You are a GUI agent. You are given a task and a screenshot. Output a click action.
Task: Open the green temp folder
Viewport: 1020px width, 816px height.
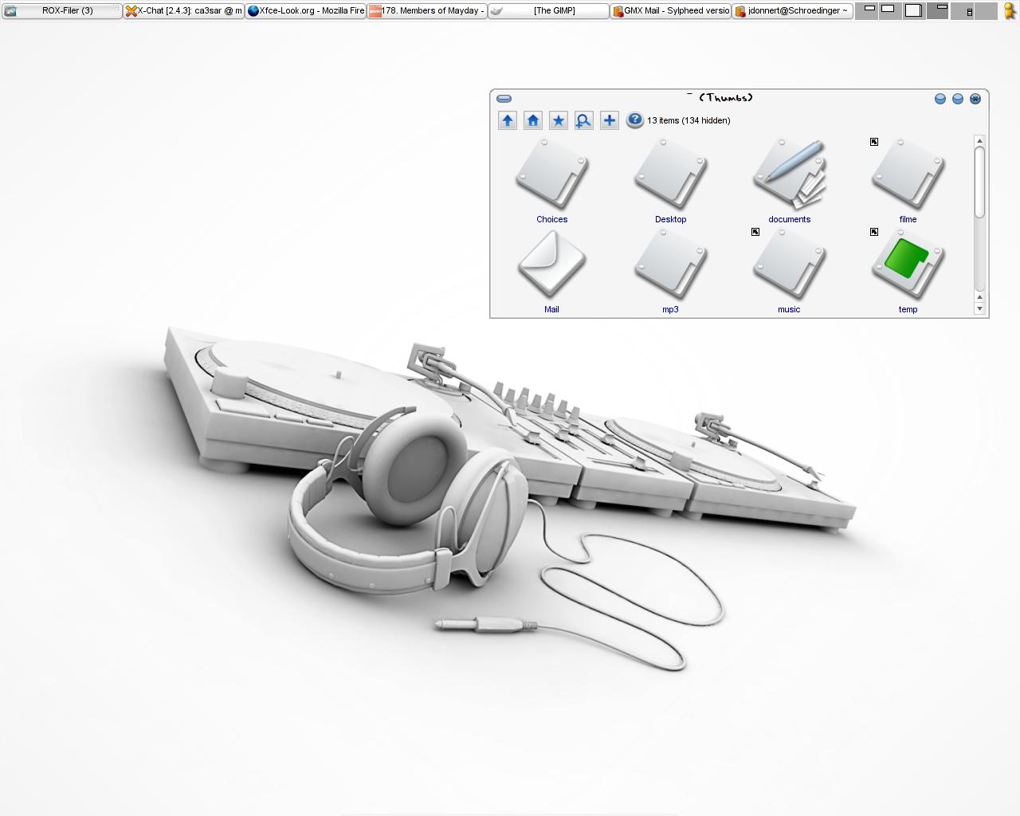click(x=908, y=272)
